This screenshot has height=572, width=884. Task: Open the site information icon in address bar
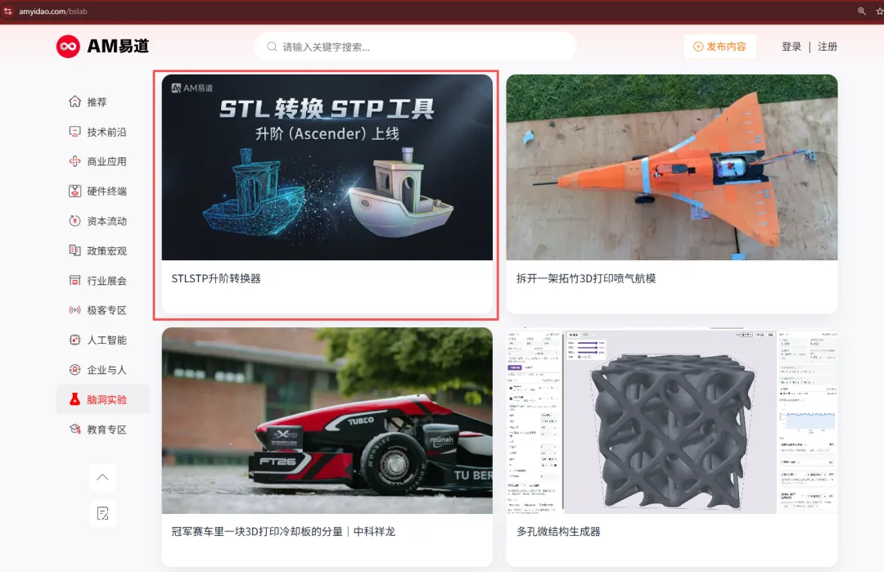(x=8, y=11)
